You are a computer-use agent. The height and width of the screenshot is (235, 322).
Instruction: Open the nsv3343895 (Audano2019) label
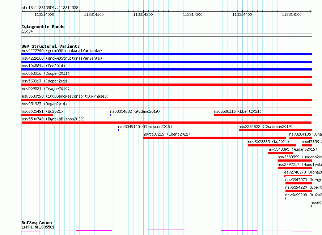pos(292,149)
